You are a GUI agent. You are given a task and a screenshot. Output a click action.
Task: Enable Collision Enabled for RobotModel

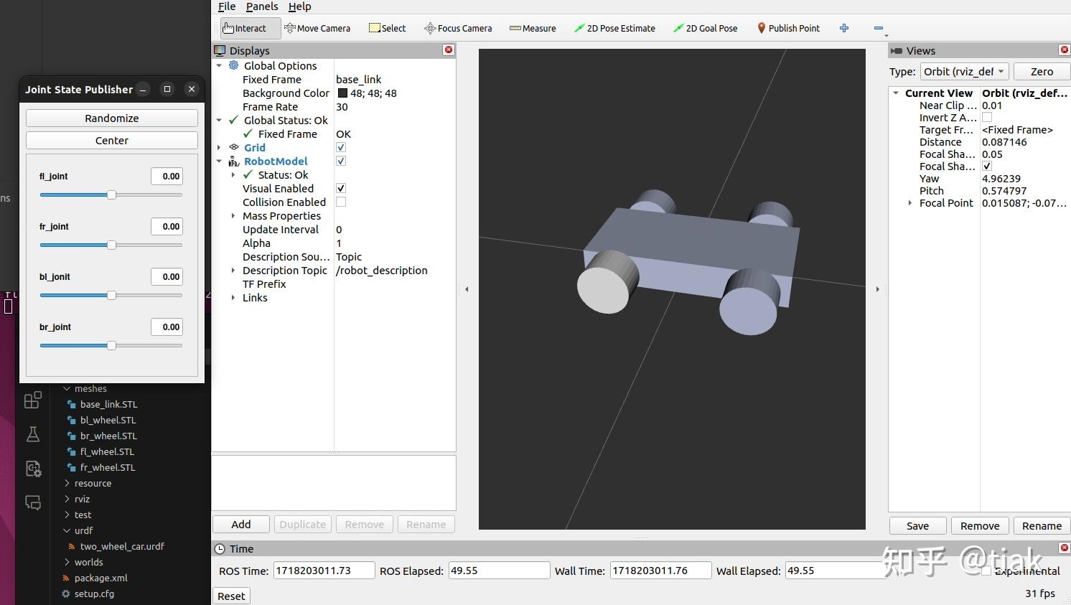click(x=341, y=202)
